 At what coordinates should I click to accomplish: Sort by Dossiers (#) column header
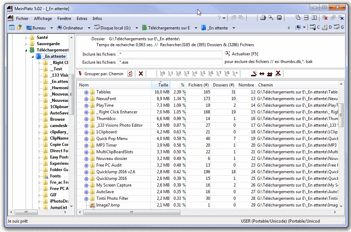tap(223, 85)
